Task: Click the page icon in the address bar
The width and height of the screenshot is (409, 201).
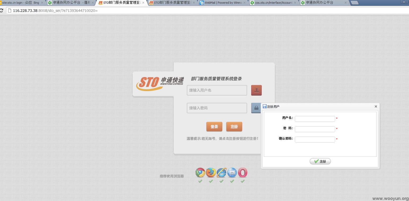Action: [x=10, y=11]
